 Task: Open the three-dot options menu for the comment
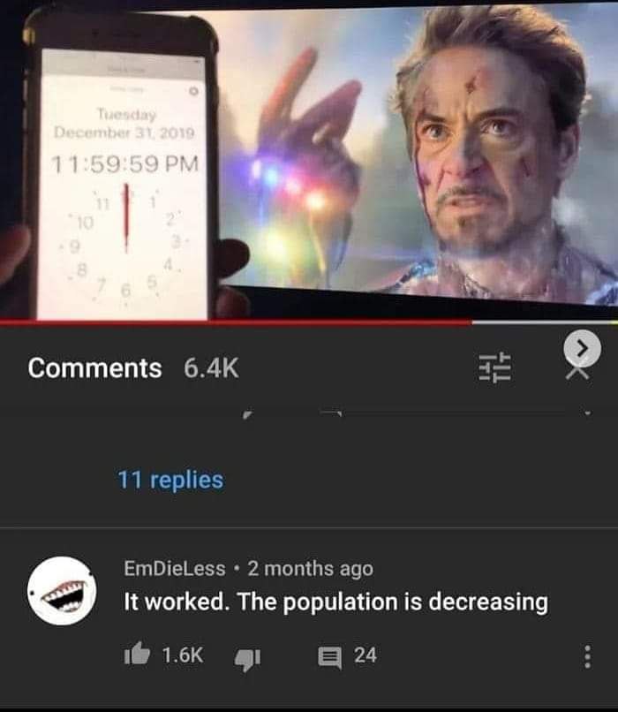click(587, 656)
